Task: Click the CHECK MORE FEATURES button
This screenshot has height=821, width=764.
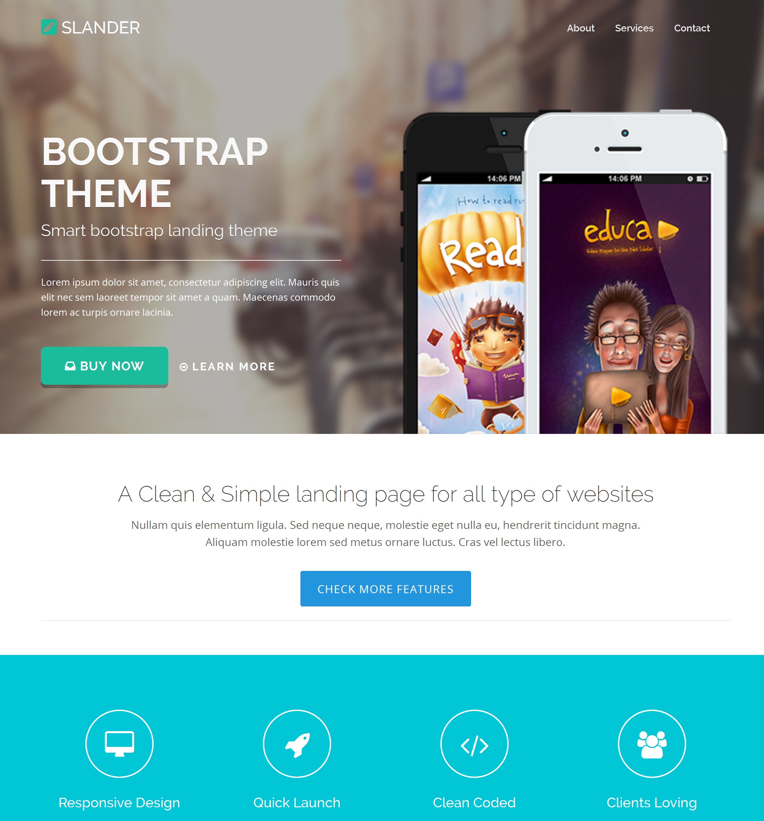Action: point(386,588)
